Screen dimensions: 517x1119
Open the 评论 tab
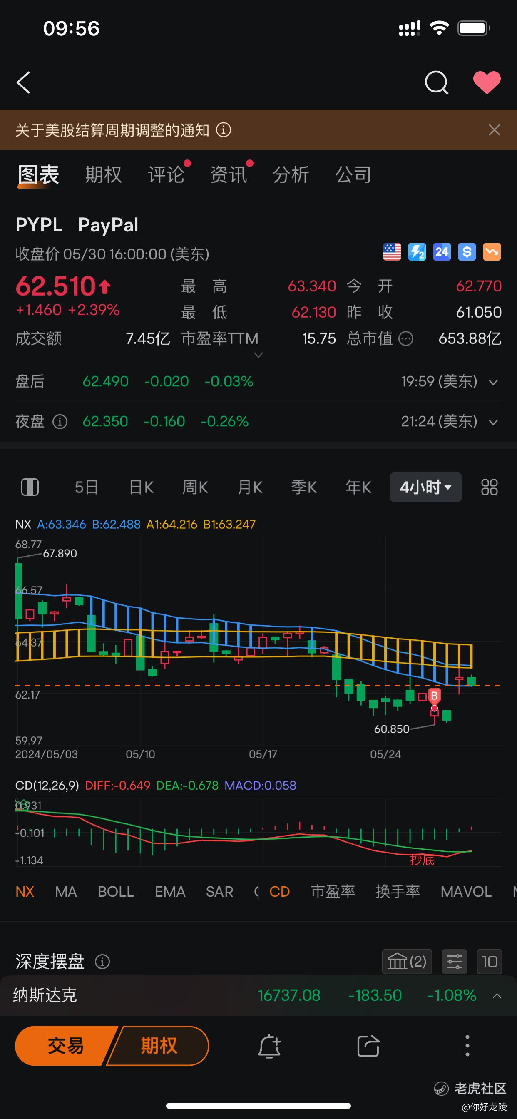166,174
